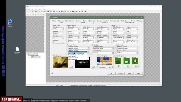Toggle the Transparent window checkbox

click(x=98, y=67)
